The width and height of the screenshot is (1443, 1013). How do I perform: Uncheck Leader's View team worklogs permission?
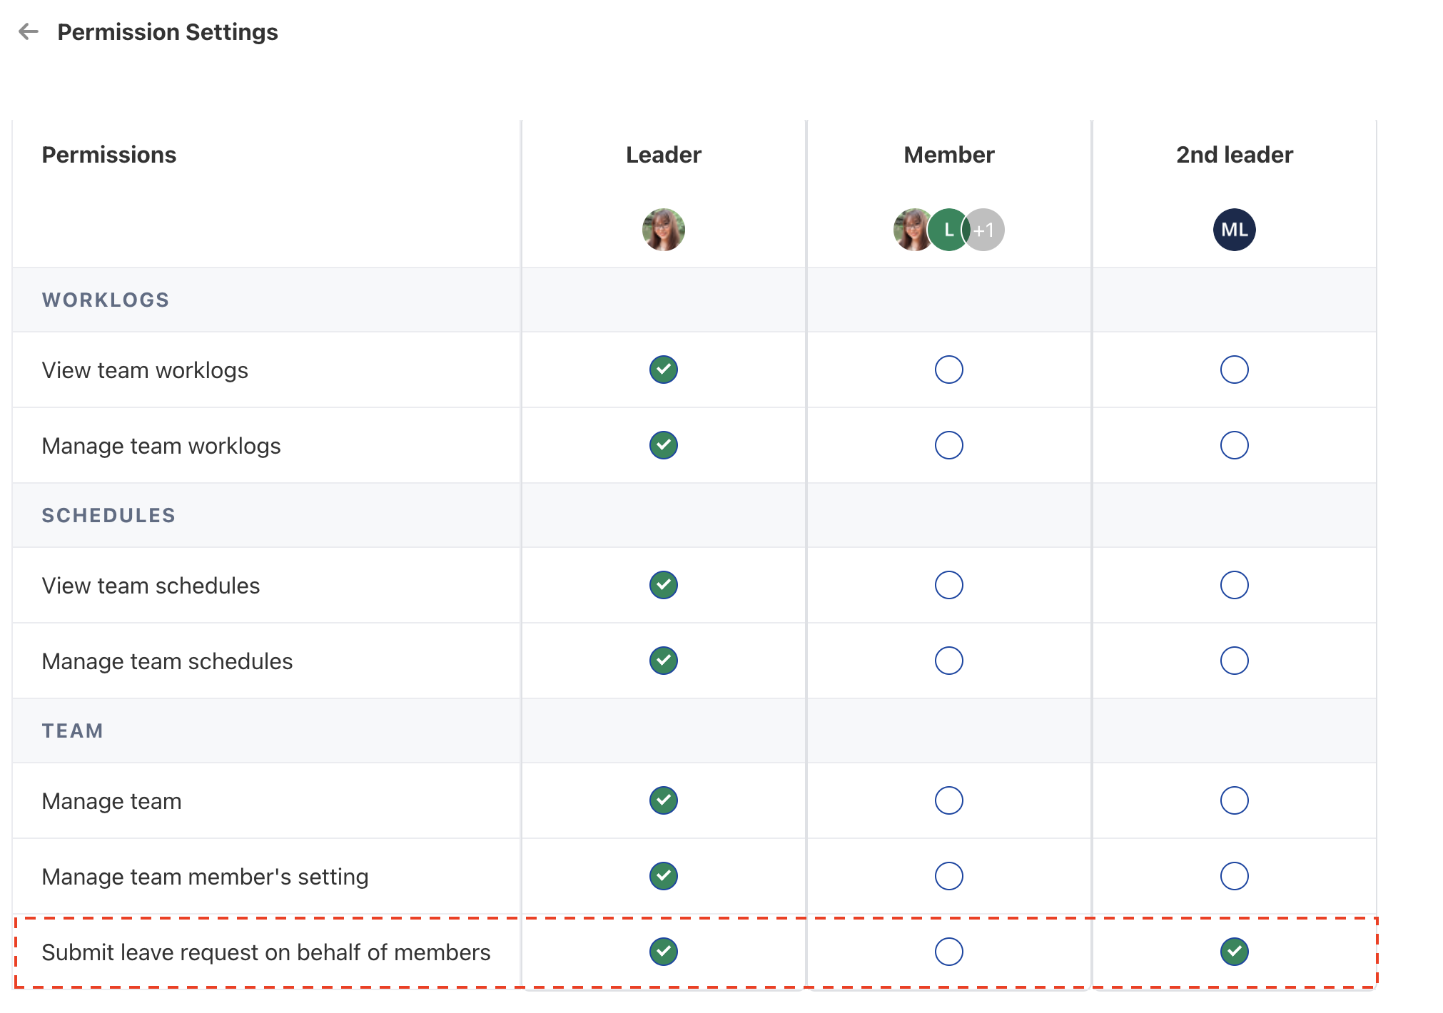point(663,370)
